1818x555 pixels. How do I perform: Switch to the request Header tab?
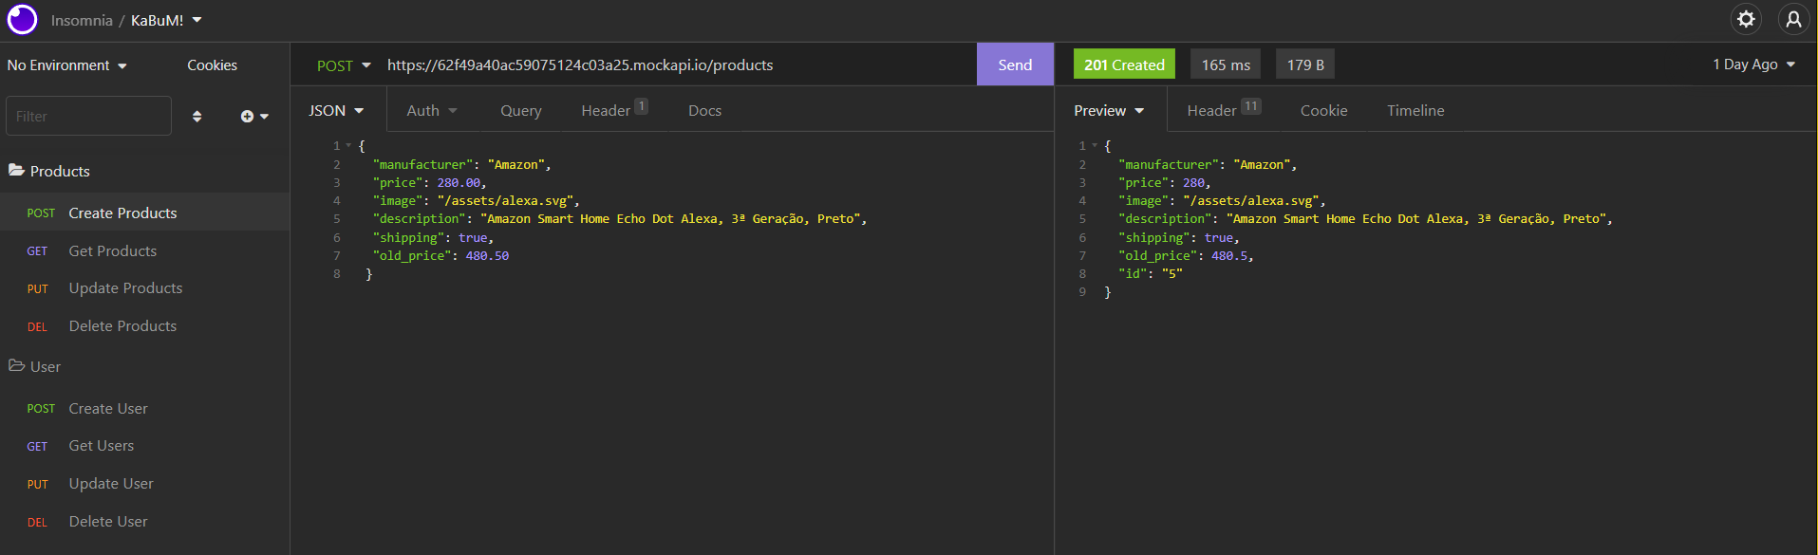[x=614, y=110]
